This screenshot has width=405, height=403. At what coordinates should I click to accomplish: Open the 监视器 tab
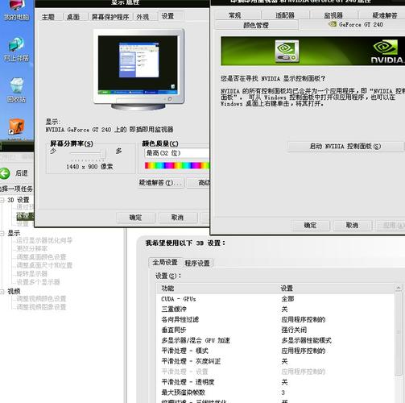(x=333, y=15)
